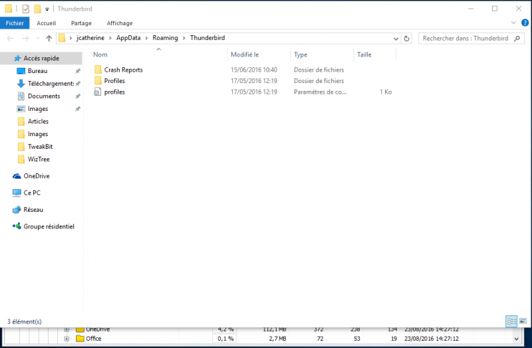Click the Téléchargements download arrow icon
532x348 pixels.
coord(21,84)
